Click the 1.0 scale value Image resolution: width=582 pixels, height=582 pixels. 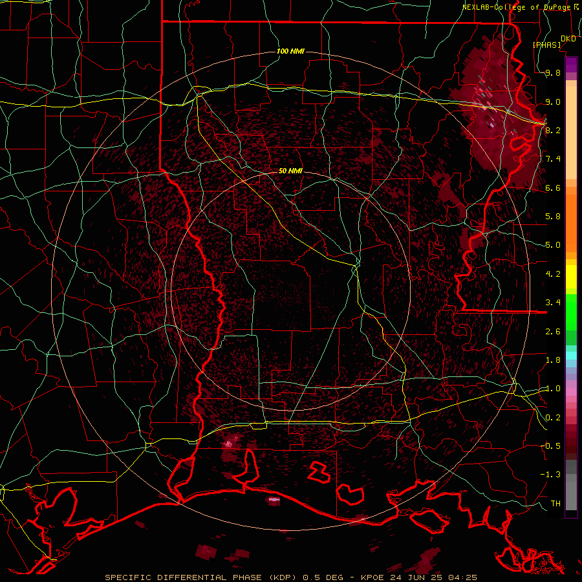[553, 389]
